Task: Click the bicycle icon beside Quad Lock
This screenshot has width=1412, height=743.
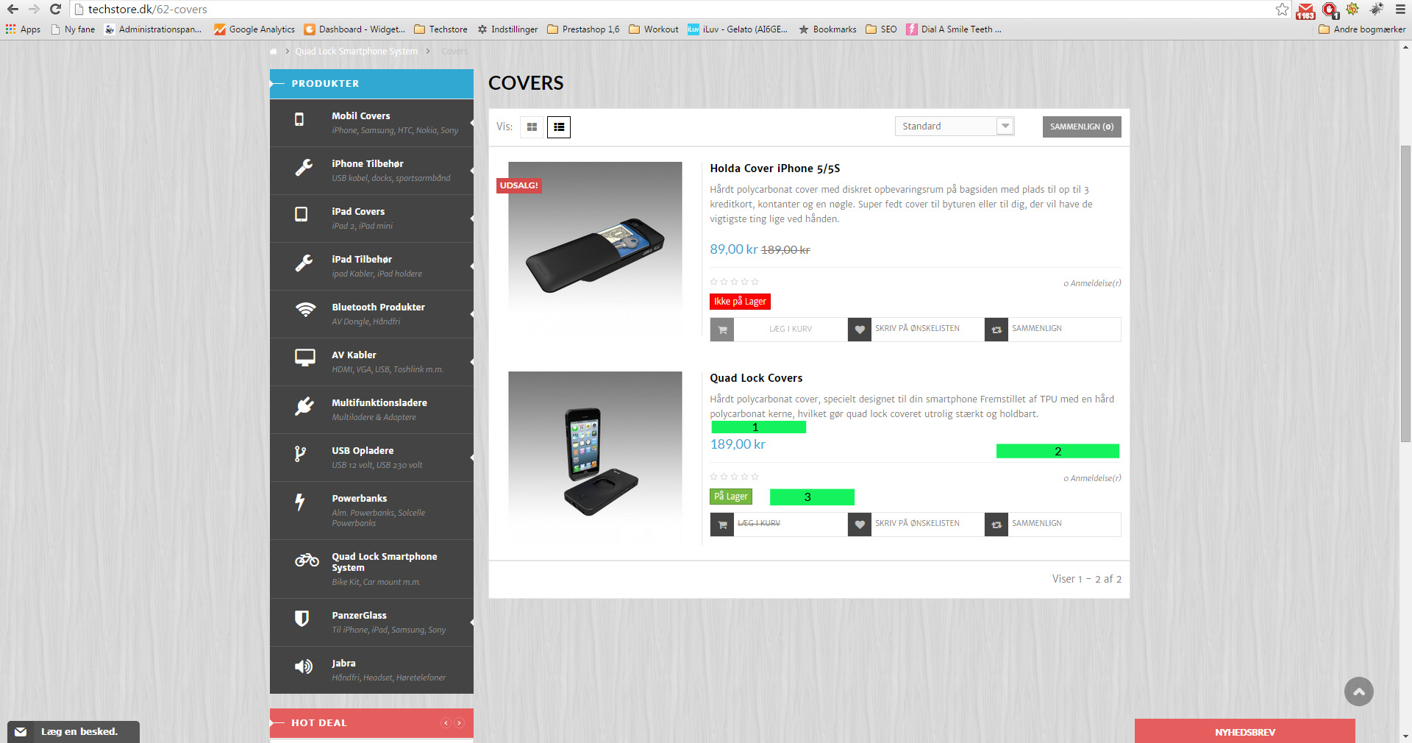Action: pyautogui.click(x=307, y=560)
